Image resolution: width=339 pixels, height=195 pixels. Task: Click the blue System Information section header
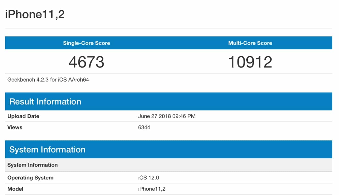click(x=47, y=149)
